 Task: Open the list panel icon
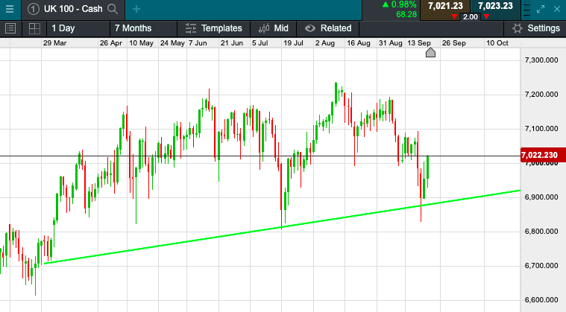[x=10, y=28]
